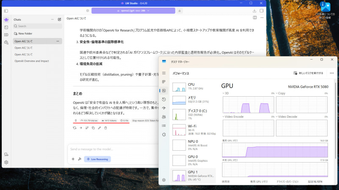Click the plus attach icon in message box
This screenshot has height=190, width=339.
coord(73,159)
